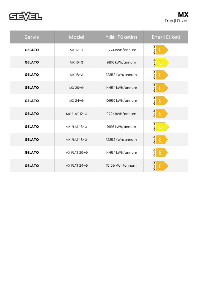Click the E energy label for MX FLAT 24-G
Screen dimensions: 198x286
160,166
